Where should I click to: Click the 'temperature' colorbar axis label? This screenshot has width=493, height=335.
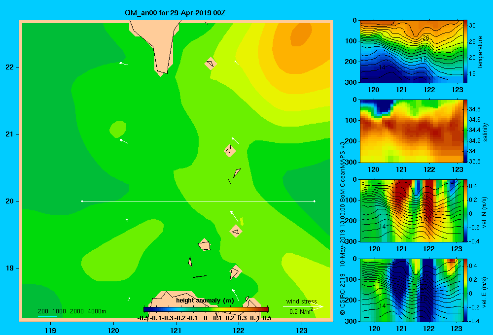[x=480, y=52]
